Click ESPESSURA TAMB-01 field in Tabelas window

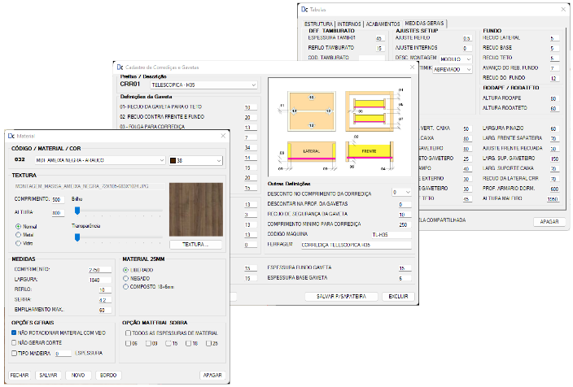(379, 38)
